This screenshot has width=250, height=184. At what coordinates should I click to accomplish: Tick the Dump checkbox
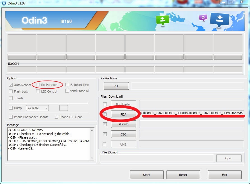11,108
